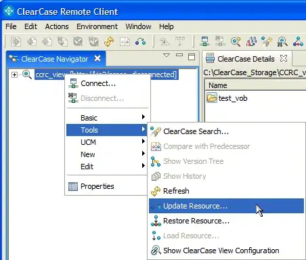Close the ClearCase Details tab
The width and height of the screenshot is (306, 260).
[x=284, y=58]
